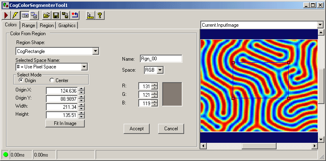326x161 pixels.
Task: Click the floppy disk save icon
Action: coord(56,15)
